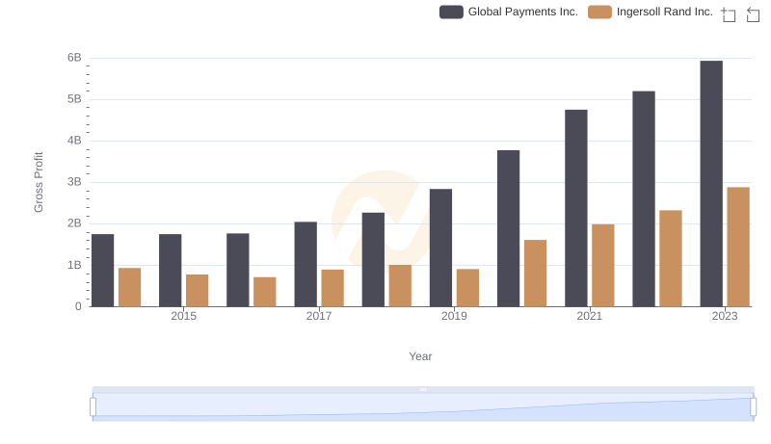Click the 2021 x-axis label
This screenshot has width=771, height=444.
click(589, 316)
